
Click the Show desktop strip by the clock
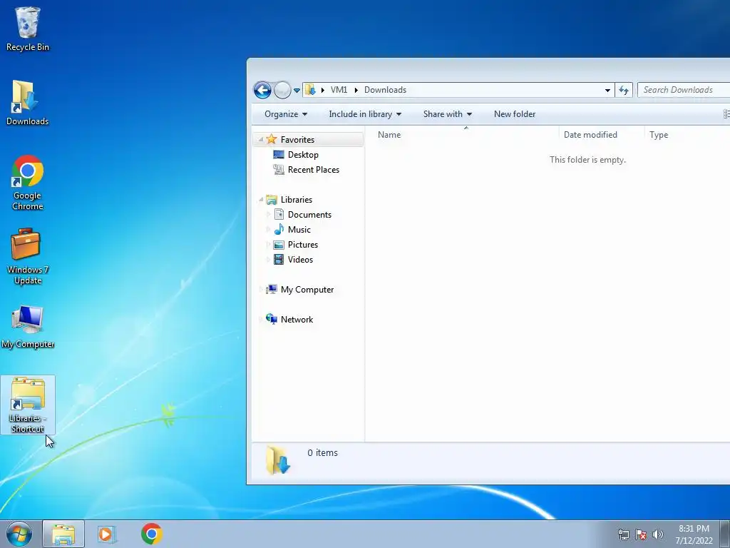click(x=725, y=534)
